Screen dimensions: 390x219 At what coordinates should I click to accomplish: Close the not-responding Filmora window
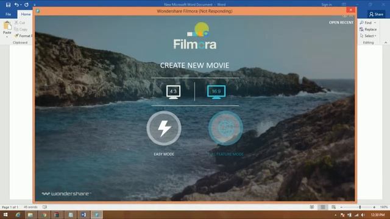coord(351,10)
